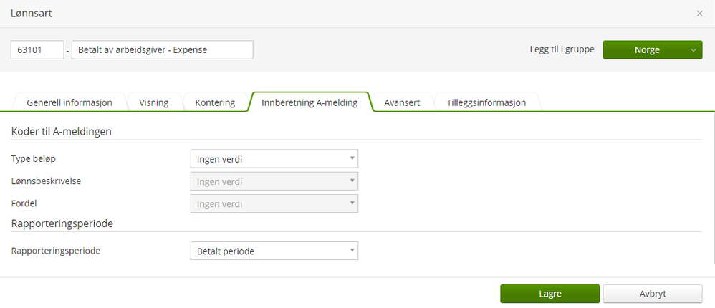Viewport: 715px width, 308px height.
Task: Click the 'Betalt av arbeidsgiver - Expense' name field
Action: [162, 49]
